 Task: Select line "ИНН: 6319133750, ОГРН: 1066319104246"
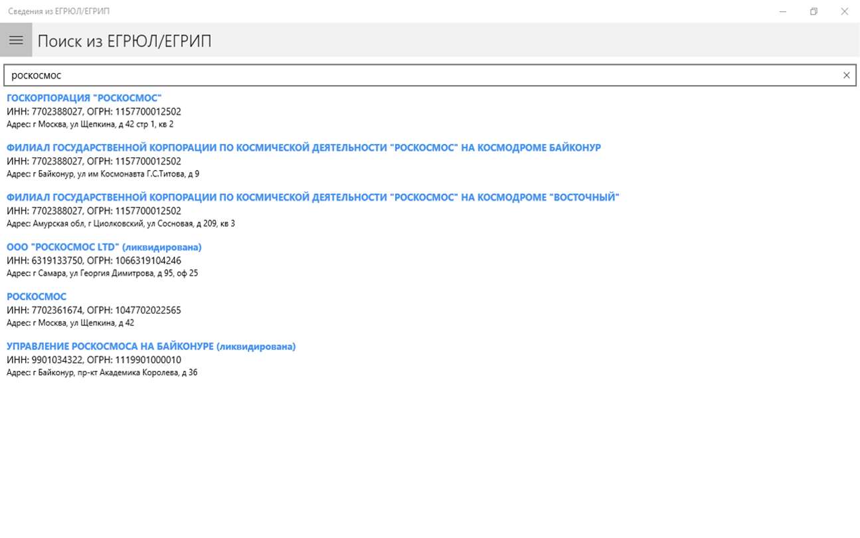94,261
